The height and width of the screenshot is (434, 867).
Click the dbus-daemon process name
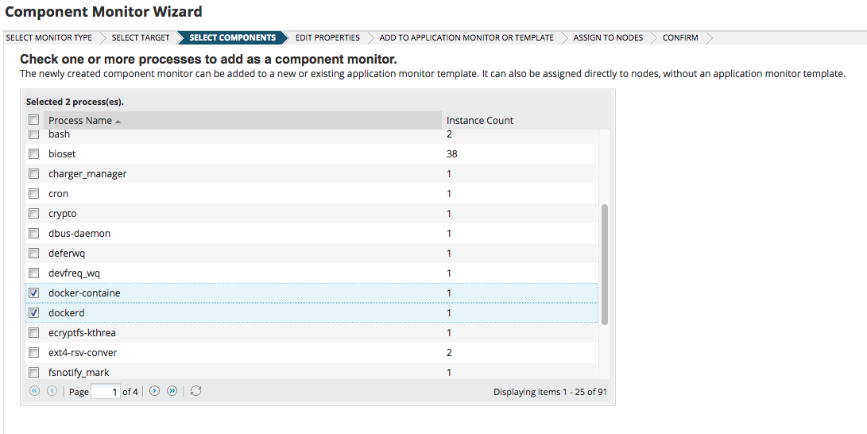(79, 234)
